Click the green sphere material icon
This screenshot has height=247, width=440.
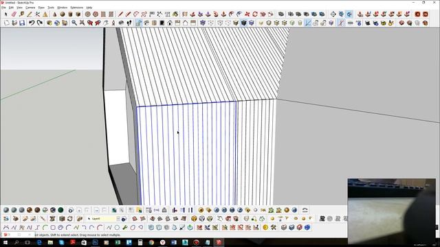[x=60, y=210]
